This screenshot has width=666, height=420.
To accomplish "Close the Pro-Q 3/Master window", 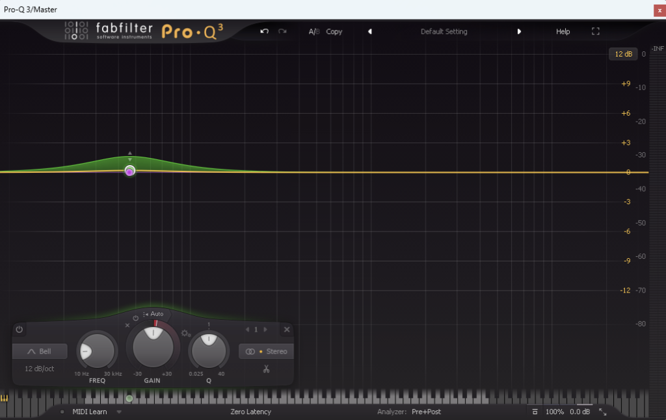I will pos(659,10).
